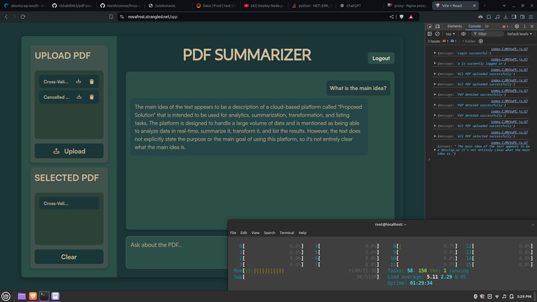537x302 pixels.
Task: Switch to the proxy - Nginx browser tab
Action: click(408, 5)
